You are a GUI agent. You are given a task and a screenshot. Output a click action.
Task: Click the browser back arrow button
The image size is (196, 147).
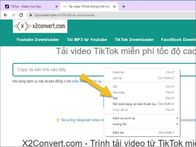(x=5, y=15)
